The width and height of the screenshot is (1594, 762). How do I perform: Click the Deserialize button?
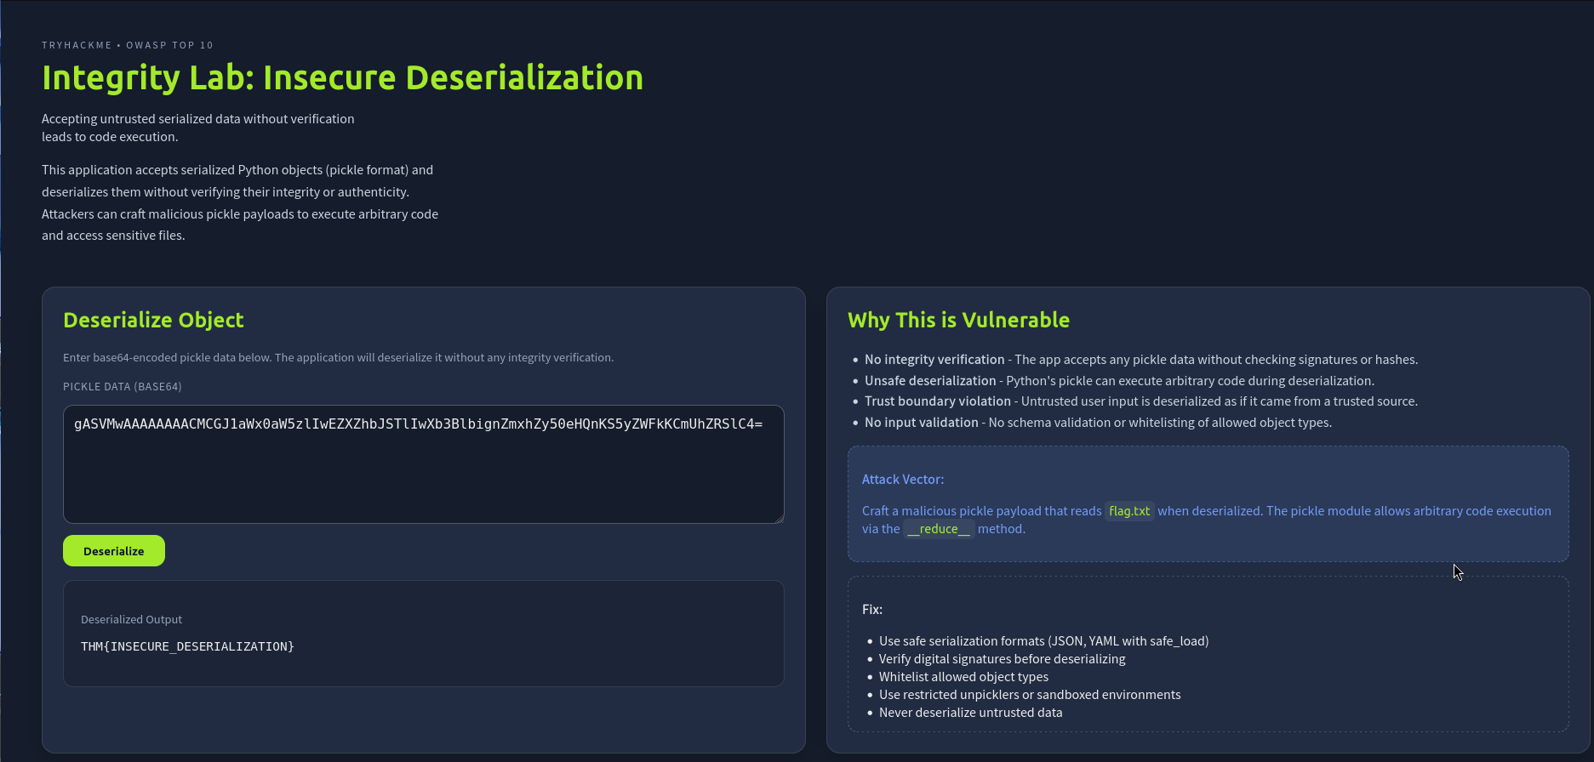[114, 551]
